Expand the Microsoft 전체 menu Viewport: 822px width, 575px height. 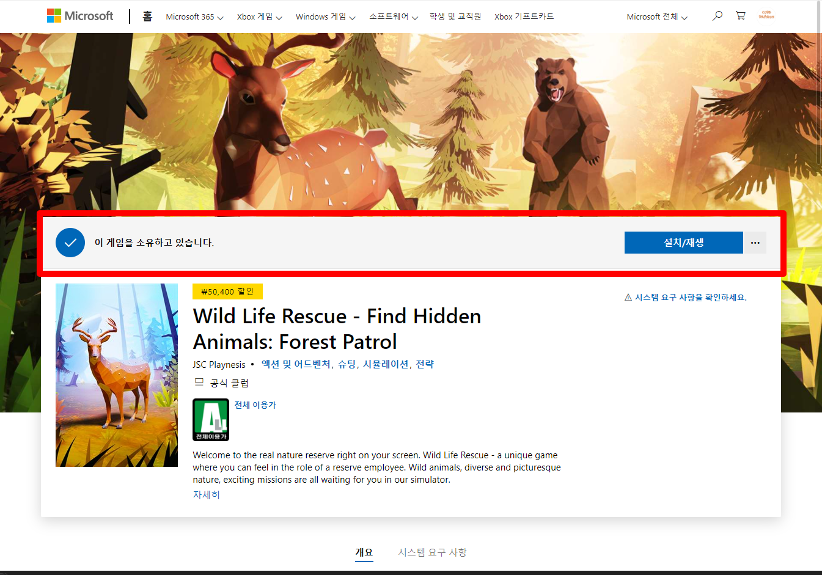pos(657,17)
